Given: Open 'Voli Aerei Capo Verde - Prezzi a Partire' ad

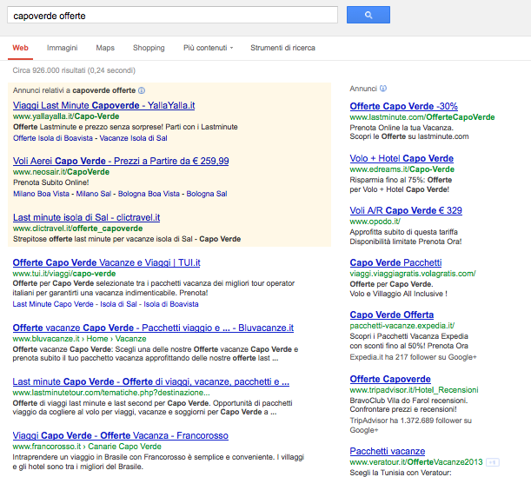Looking at the screenshot, I should 121,161.
